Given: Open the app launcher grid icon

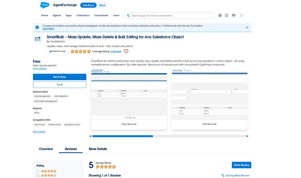Looking at the screenshot, I should click(x=227, y=15).
